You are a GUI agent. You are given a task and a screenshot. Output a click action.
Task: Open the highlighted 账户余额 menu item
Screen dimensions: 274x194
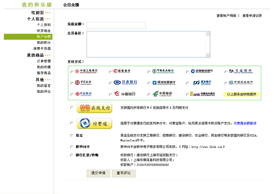(x=28, y=36)
